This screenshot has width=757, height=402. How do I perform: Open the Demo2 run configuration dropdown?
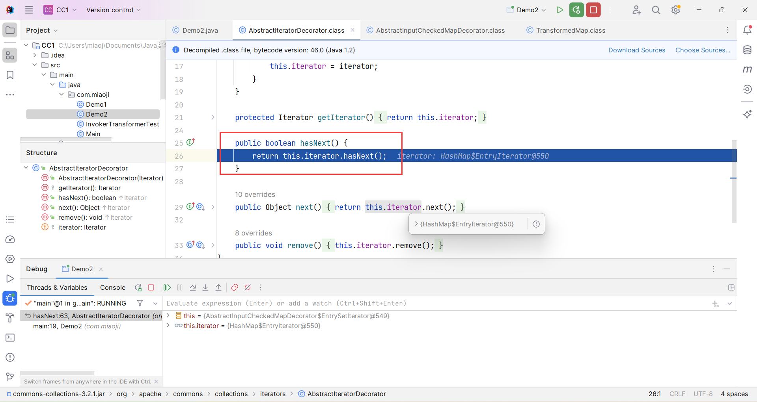click(x=527, y=10)
